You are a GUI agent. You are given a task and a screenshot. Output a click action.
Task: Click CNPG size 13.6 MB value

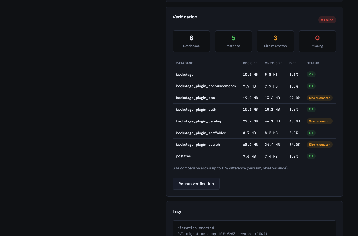click(272, 98)
